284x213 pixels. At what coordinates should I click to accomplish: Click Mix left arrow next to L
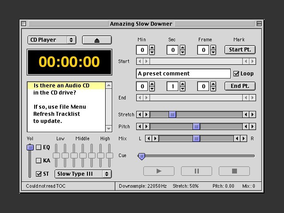click(149, 138)
